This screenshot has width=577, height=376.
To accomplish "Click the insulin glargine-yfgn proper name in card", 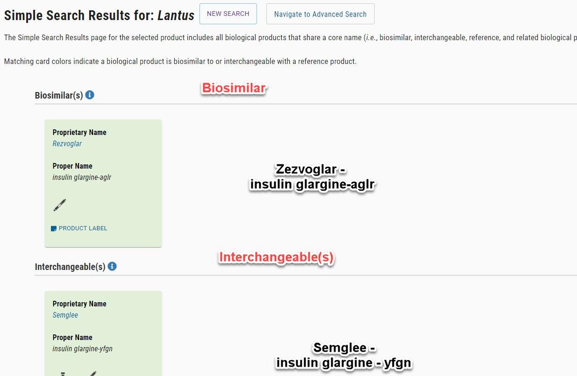I will point(83,348).
